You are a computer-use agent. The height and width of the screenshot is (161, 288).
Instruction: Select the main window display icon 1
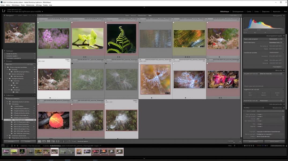click(3, 146)
